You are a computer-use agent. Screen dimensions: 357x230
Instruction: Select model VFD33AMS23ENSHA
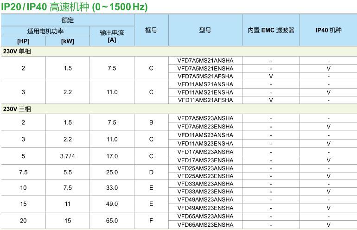coord(205,192)
